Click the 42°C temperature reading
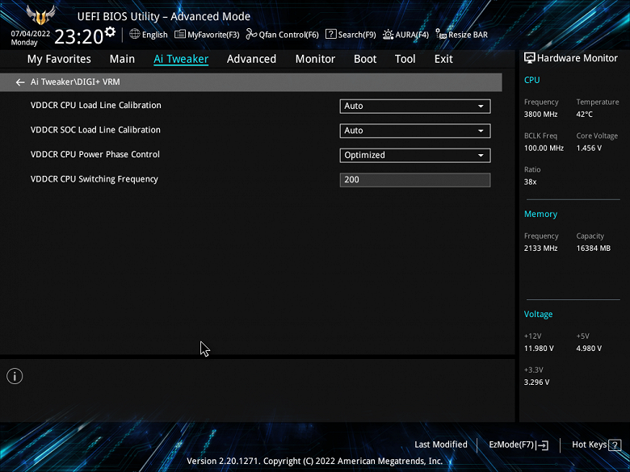630x472 pixels. tap(585, 115)
